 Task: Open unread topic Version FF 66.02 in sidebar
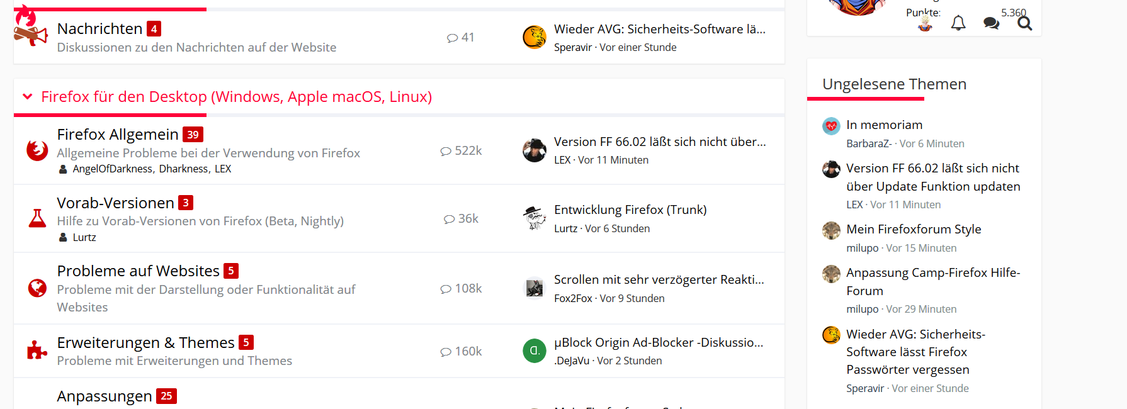click(x=933, y=177)
